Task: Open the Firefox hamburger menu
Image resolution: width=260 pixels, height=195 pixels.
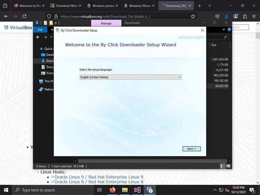Action: coord(254,16)
